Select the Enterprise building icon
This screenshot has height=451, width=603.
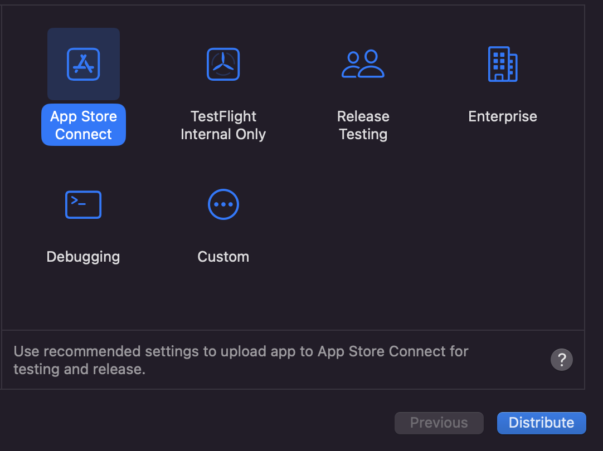click(x=503, y=64)
